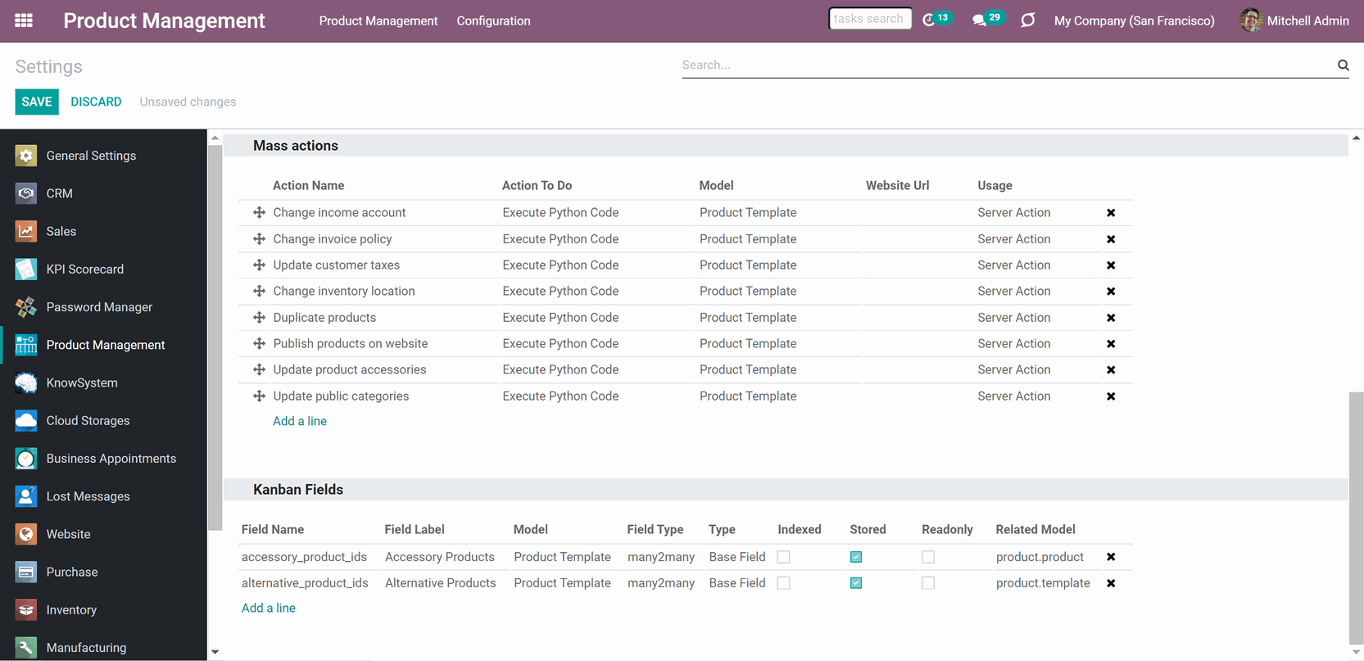Click sidebar scrollbar down arrow
The image size is (1364, 661).
coord(215,652)
